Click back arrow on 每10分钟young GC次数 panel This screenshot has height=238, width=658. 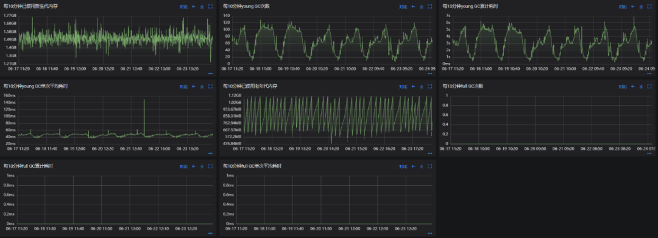point(413,7)
